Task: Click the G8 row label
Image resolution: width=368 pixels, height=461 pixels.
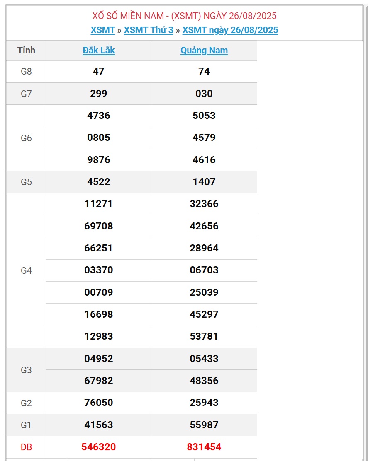Action: [x=26, y=71]
